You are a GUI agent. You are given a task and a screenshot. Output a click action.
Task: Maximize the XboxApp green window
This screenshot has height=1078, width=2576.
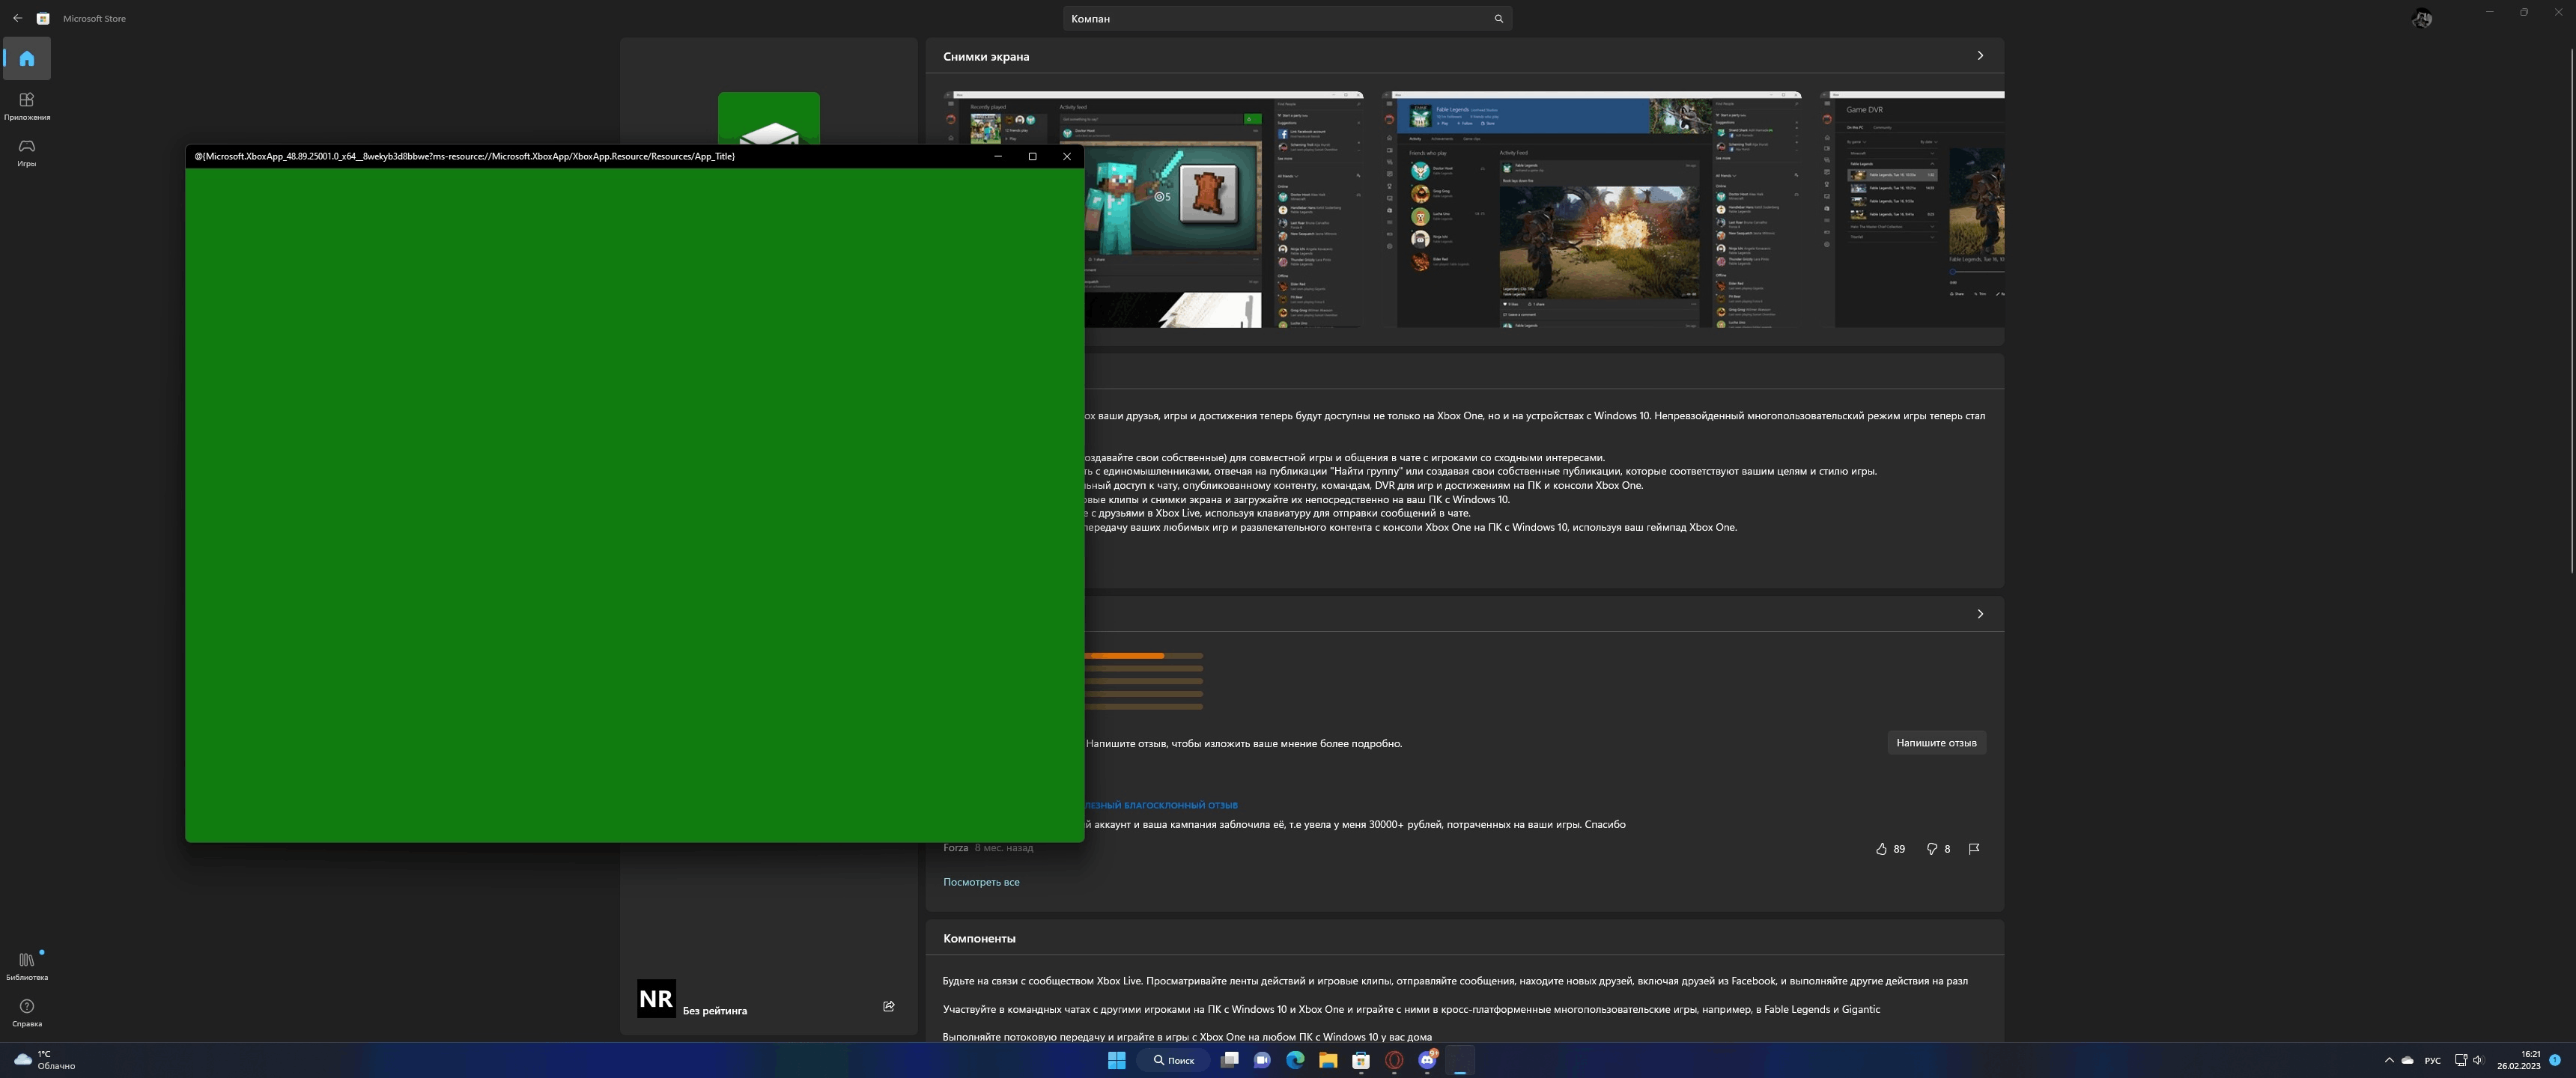pos(1033,156)
